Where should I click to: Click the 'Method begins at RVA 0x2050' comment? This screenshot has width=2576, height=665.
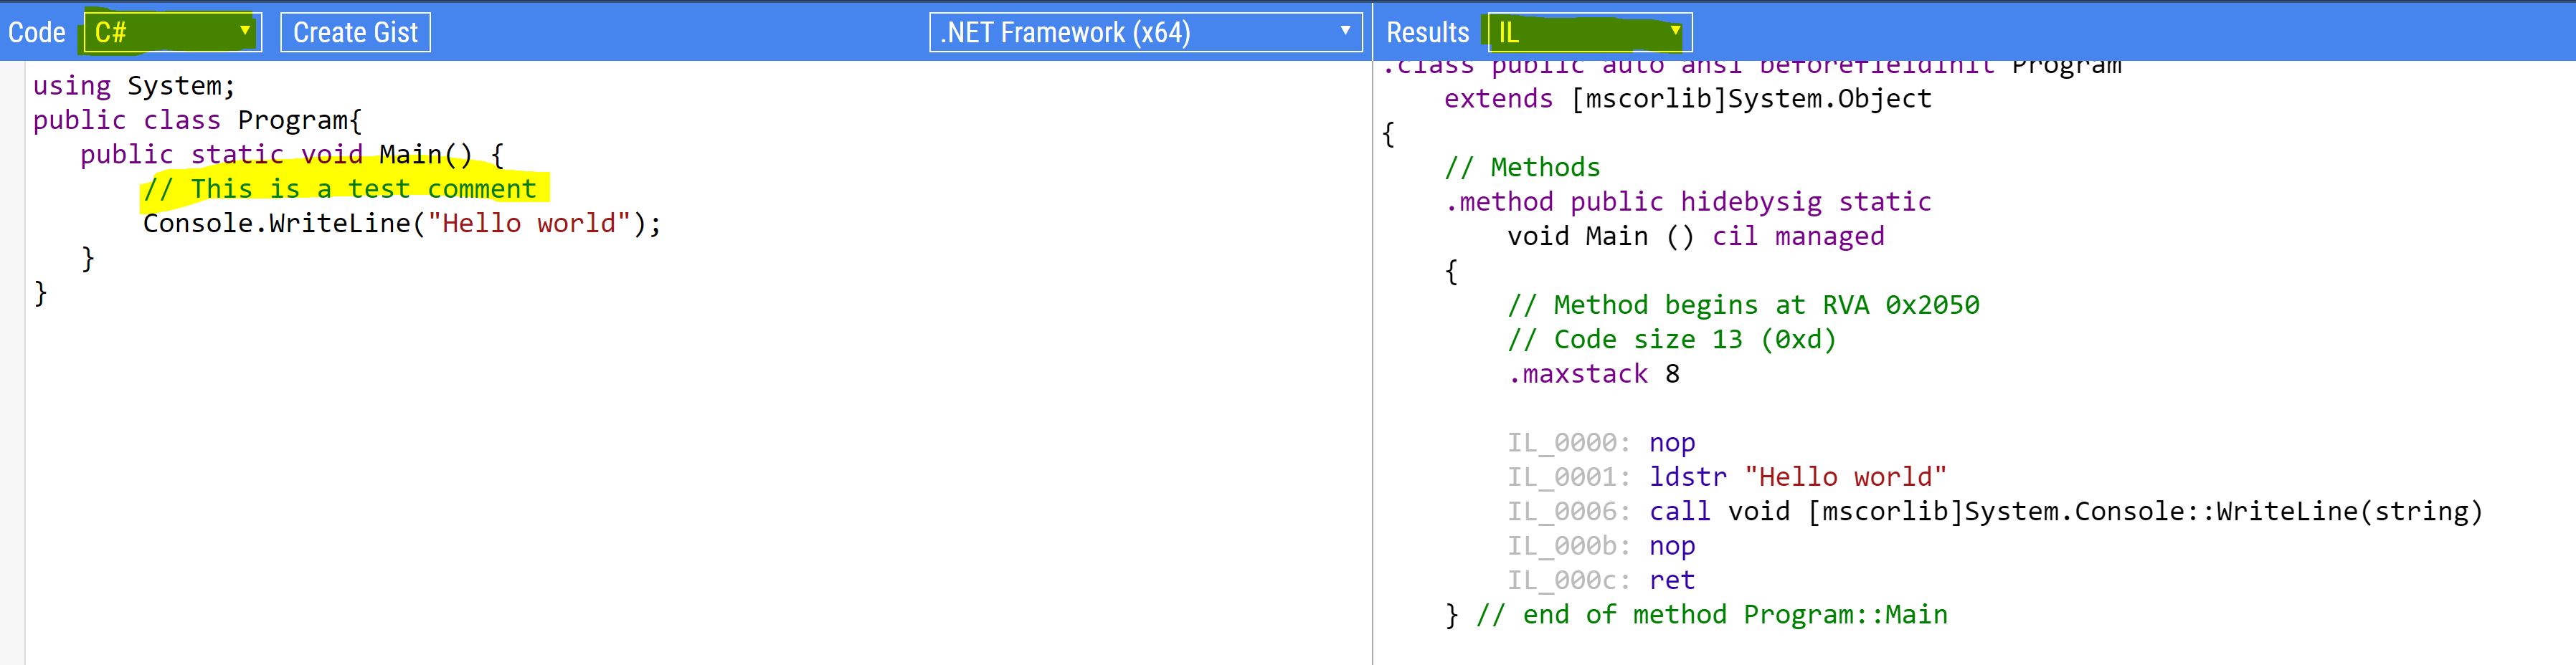(x=1743, y=305)
